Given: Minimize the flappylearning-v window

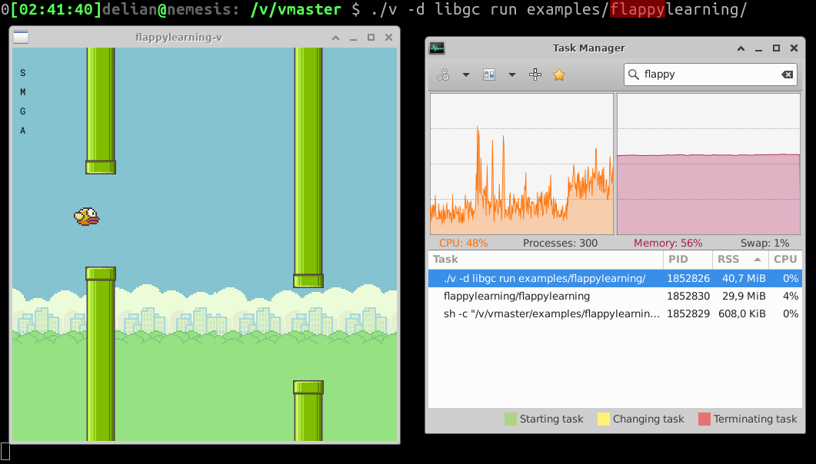Looking at the screenshot, I should [x=353, y=38].
